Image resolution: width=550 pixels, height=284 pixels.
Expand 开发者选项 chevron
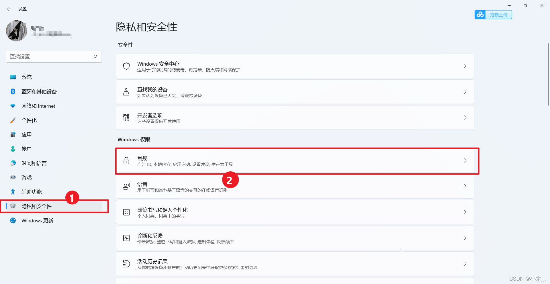tap(465, 117)
